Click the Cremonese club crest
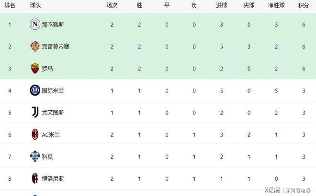This screenshot has width=316, height=196. (34, 46)
